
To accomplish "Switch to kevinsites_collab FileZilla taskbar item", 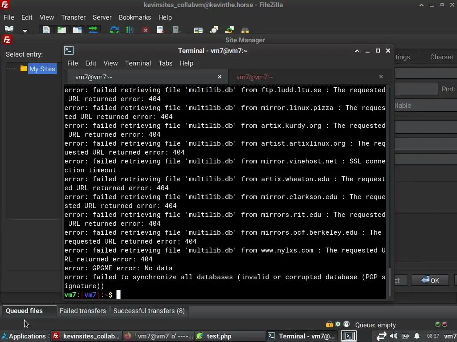I will 87,336.
